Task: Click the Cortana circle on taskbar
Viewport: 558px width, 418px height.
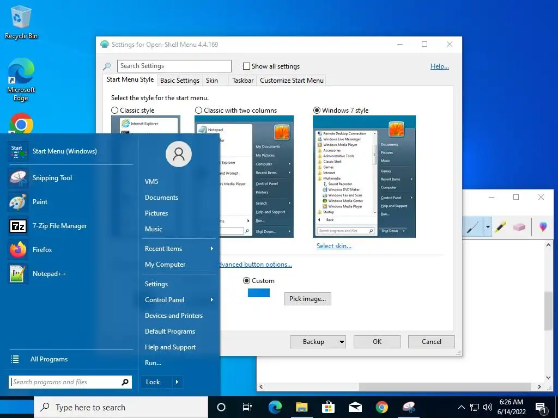Action: click(221, 407)
